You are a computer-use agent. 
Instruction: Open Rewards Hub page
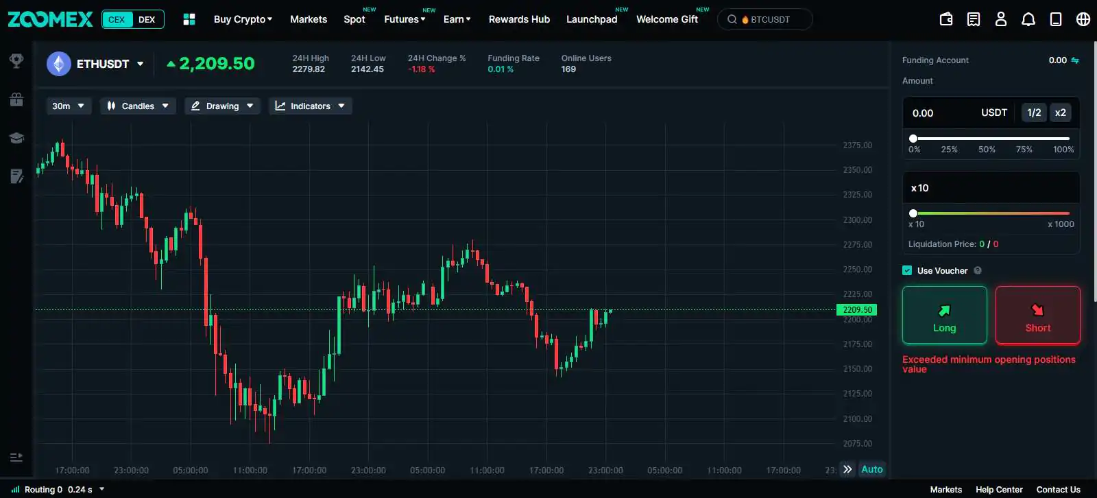(x=519, y=19)
